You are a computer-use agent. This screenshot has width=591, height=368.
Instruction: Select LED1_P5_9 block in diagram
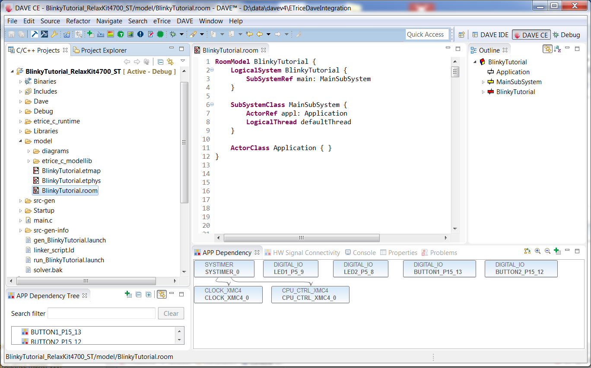tap(291, 268)
